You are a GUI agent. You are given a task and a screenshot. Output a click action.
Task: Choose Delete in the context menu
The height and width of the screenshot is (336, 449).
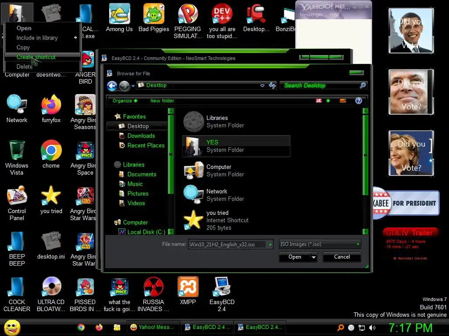pyautogui.click(x=25, y=66)
